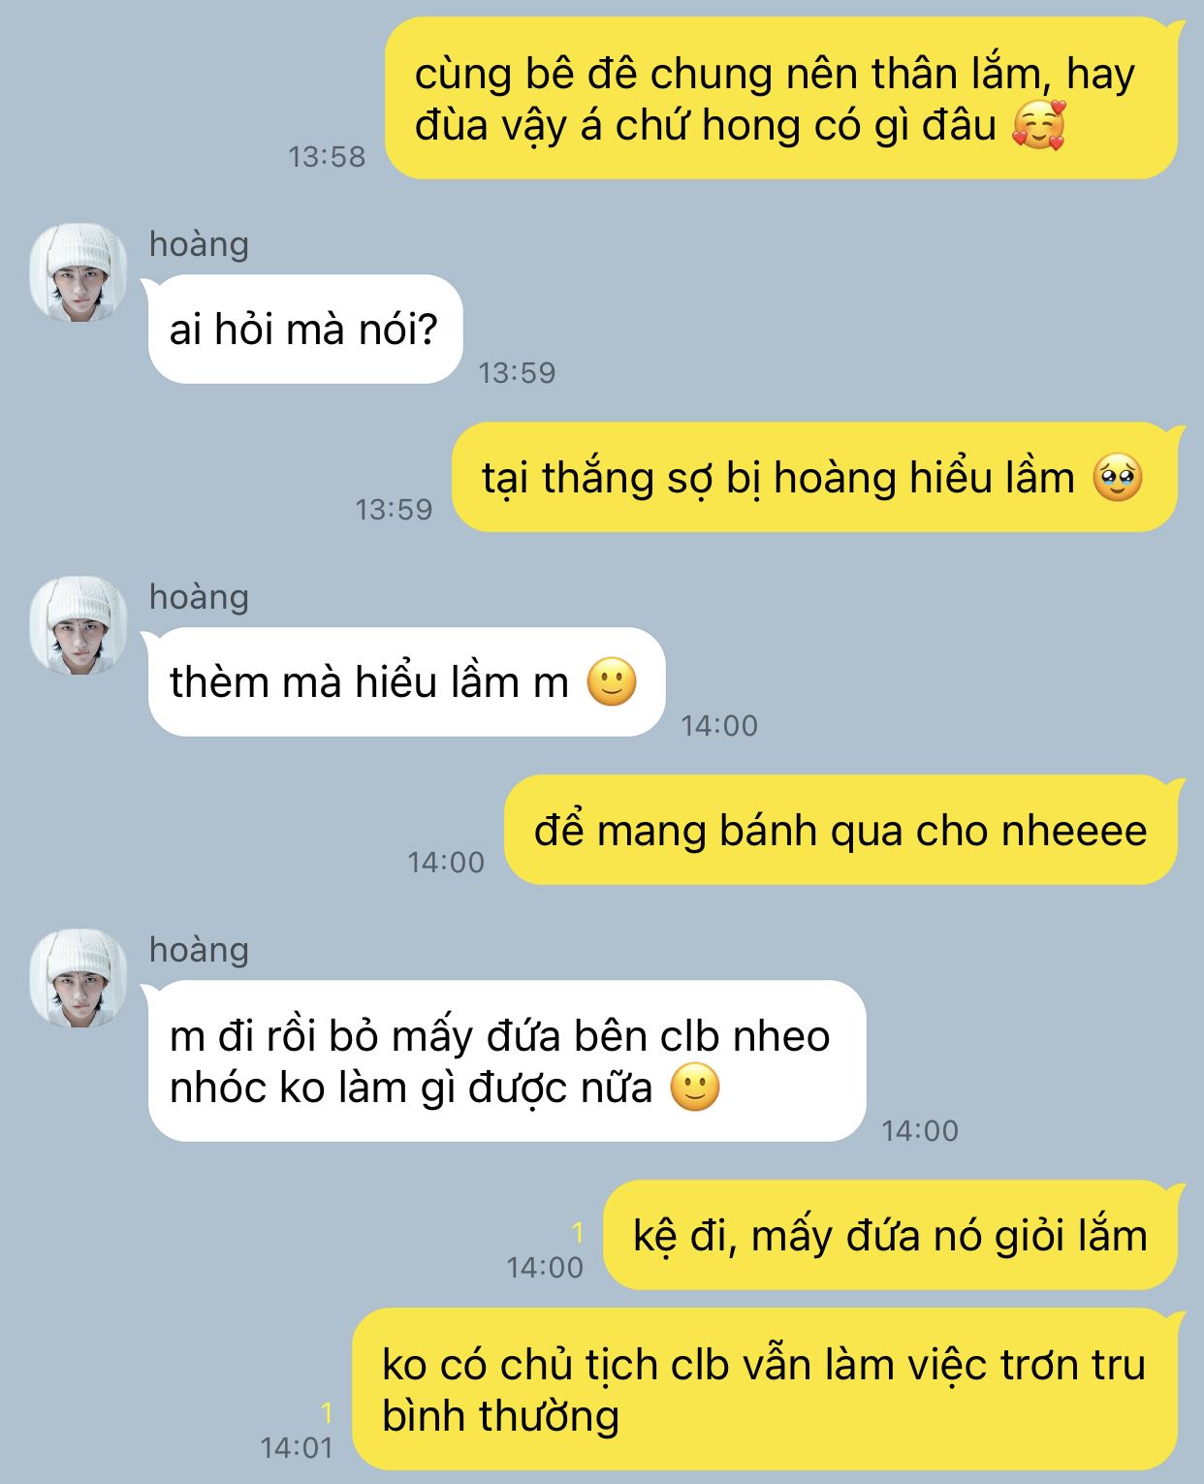Image resolution: width=1204 pixels, height=1484 pixels.
Task: Tap the smiley emoji after "được nữa"
Action: 695,1087
